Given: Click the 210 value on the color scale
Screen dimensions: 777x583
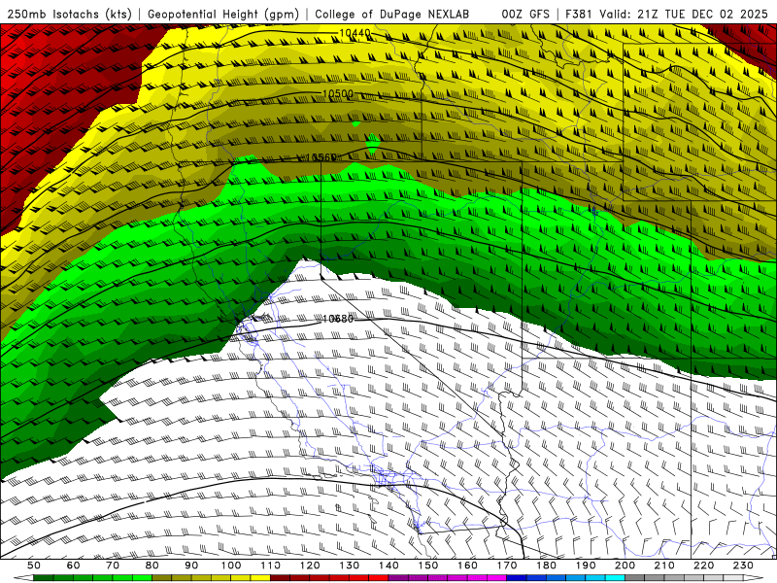Looking at the screenshot, I should [x=664, y=566].
